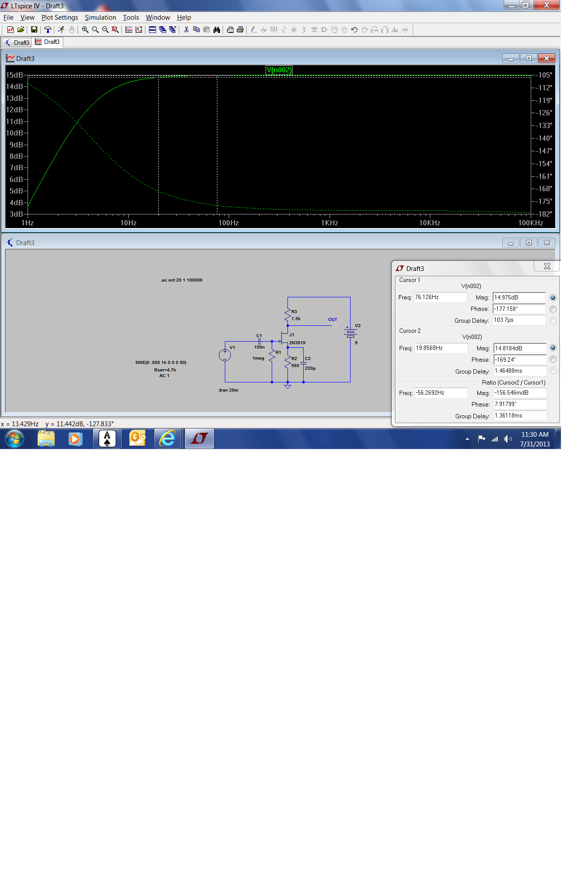Switch to the Draft3 waveform plot tab

click(47, 42)
